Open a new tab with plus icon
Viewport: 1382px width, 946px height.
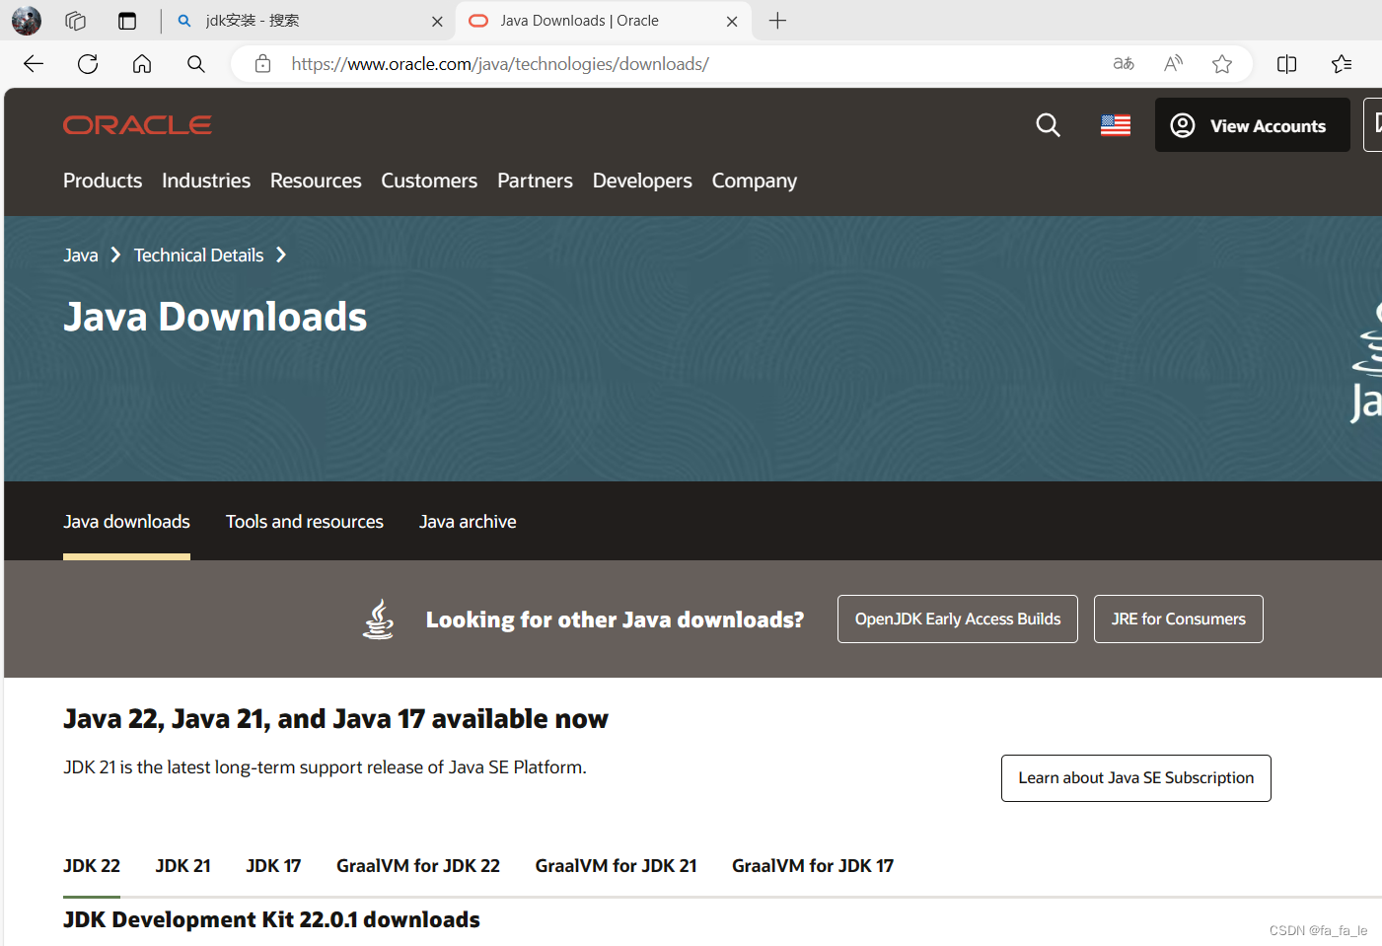click(777, 21)
